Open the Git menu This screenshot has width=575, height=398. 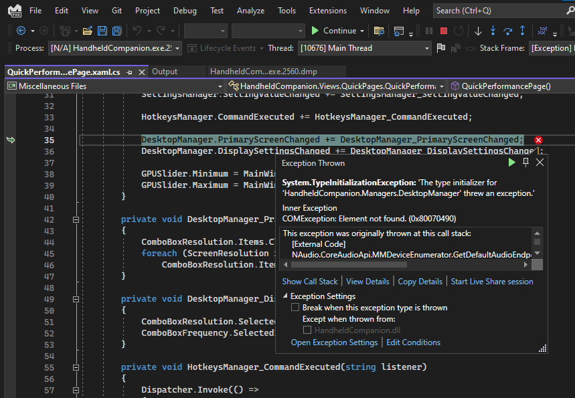tap(116, 11)
